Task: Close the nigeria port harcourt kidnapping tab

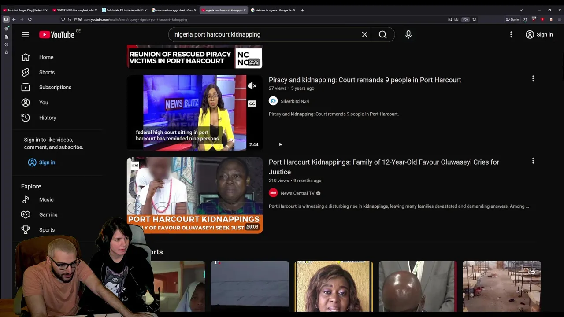Action: pyautogui.click(x=245, y=10)
